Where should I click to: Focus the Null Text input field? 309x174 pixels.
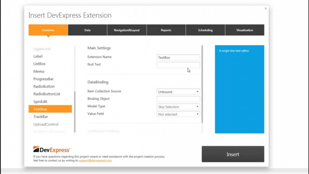tap(178, 65)
